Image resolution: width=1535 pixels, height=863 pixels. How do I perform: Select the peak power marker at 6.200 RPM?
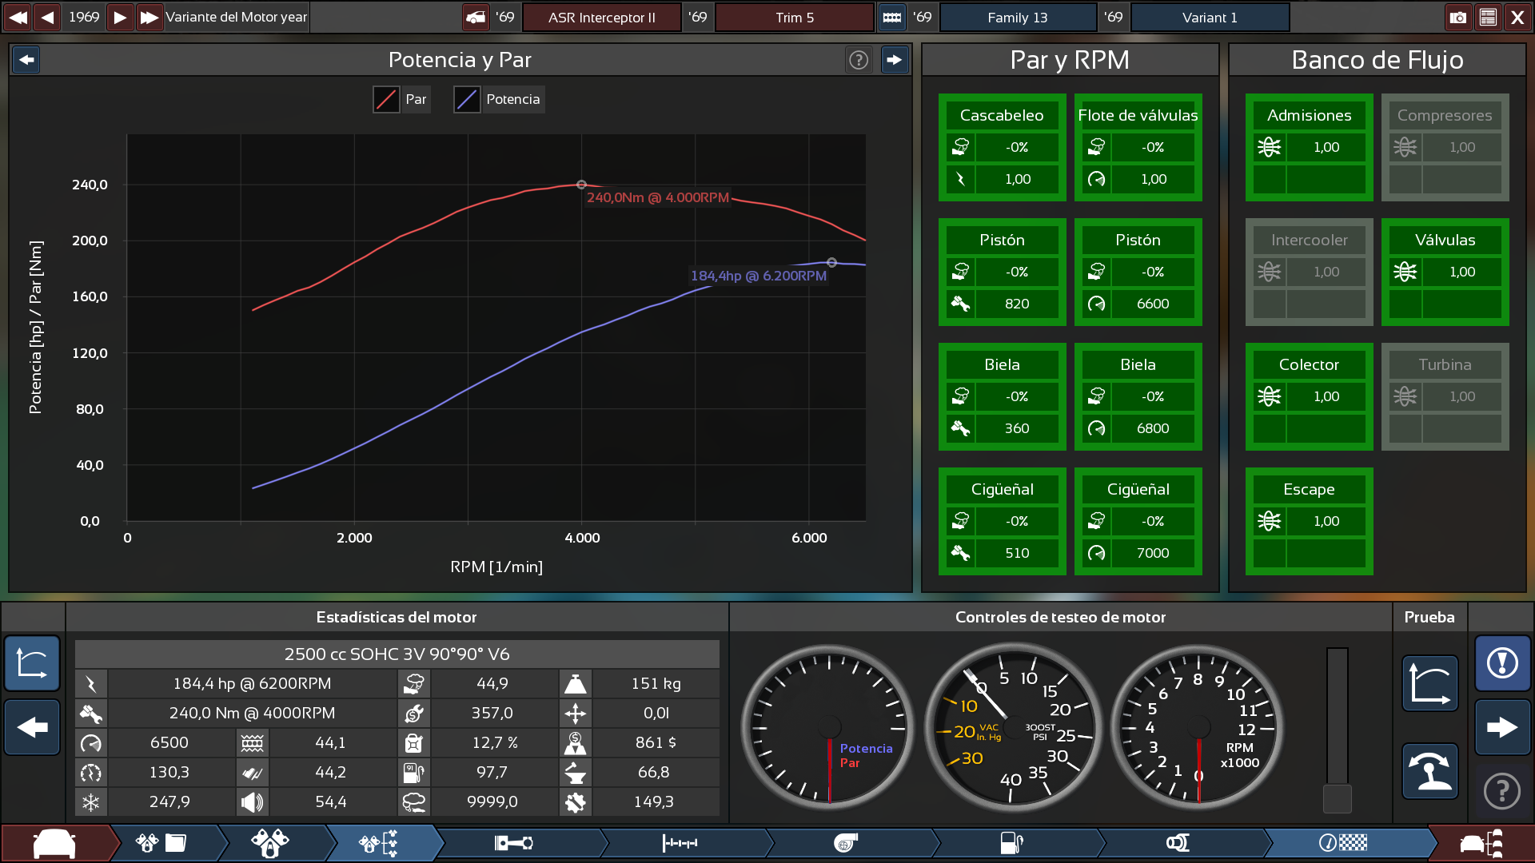[832, 262]
